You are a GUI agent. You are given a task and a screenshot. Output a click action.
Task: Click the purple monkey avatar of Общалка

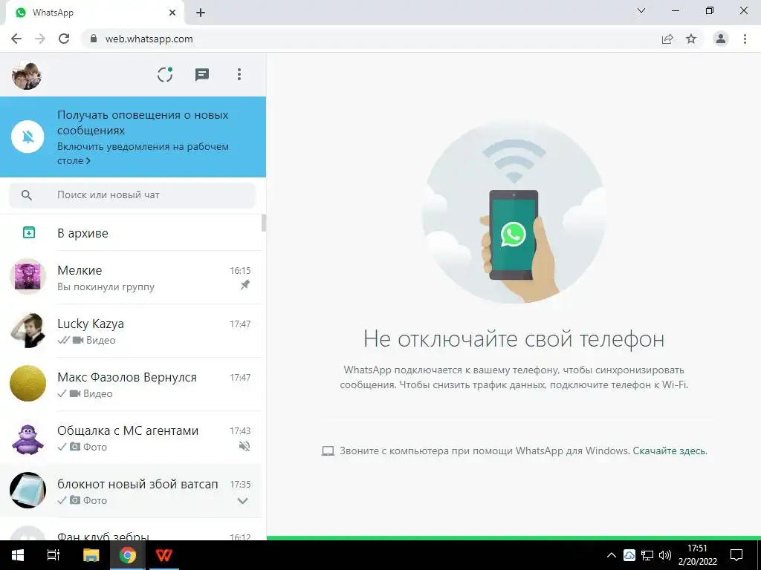27,439
